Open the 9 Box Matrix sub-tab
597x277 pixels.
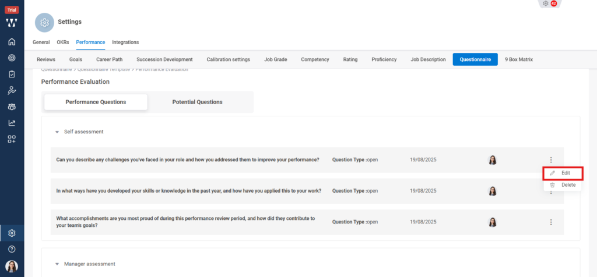518,59
